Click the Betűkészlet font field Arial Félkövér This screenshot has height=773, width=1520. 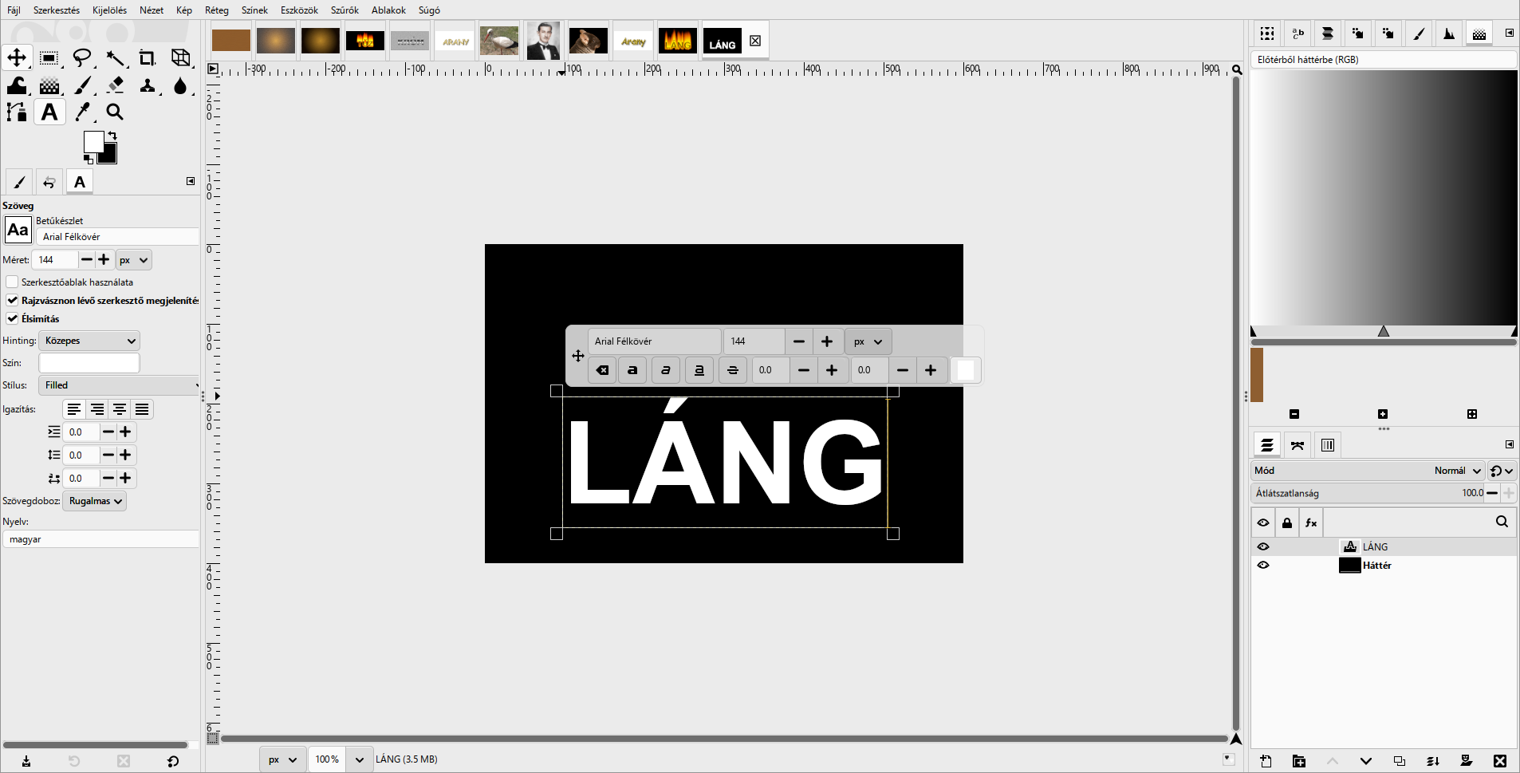pos(118,237)
